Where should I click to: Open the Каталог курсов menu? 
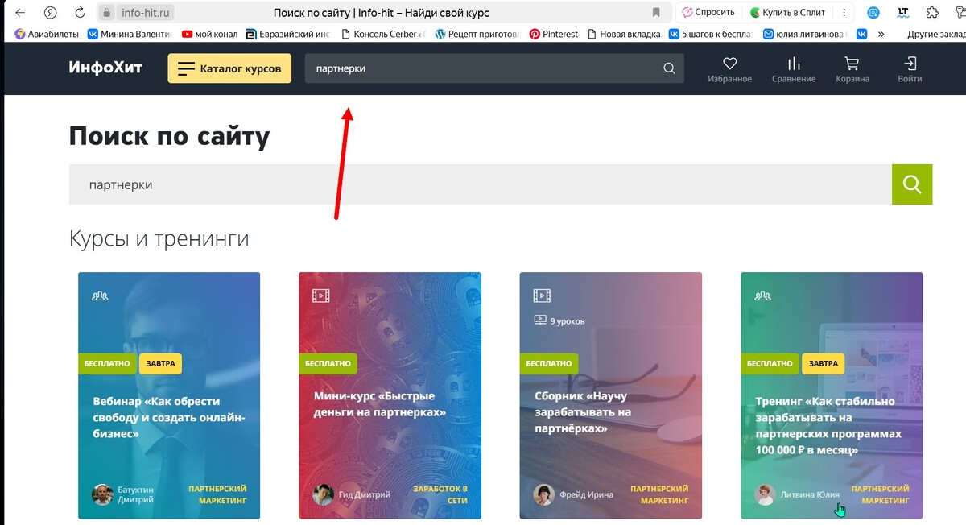tap(229, 68)
